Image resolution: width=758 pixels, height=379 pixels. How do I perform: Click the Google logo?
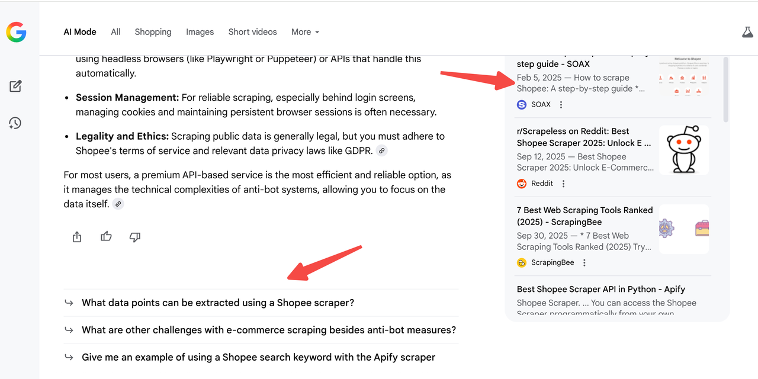coord(15,32)
